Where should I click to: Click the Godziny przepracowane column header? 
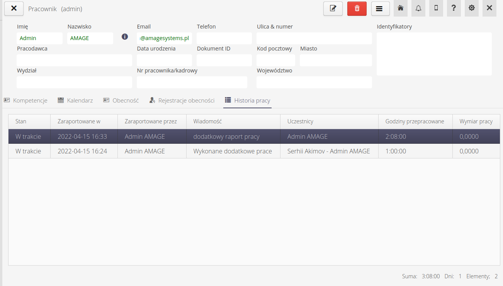pos(415,121)
